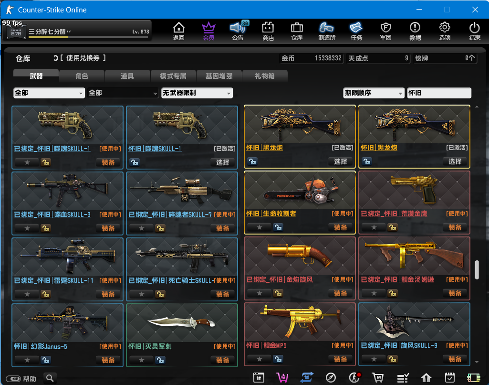The image size is (489, 385).
Task: Toggle the lock on 怀旧|靓金MP5
Action: [x=278, y=359]
